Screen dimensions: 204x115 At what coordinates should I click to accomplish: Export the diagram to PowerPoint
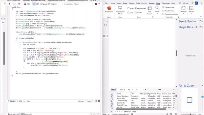pyautogui.click(x=109, y=9)
